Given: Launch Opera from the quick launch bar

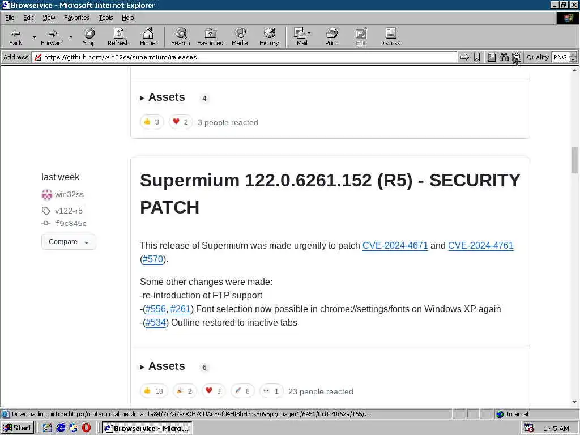Looking at the screenshot, I should click(x=86, y=428).
